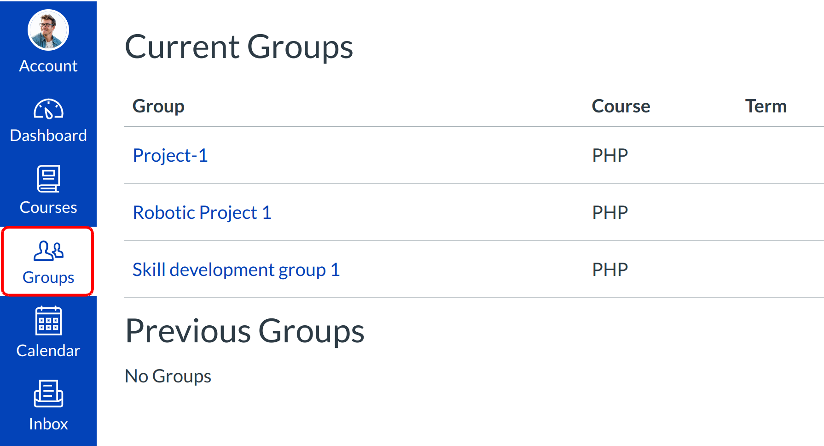
Task: Select the Groups people icon
Action: point(48,251)
